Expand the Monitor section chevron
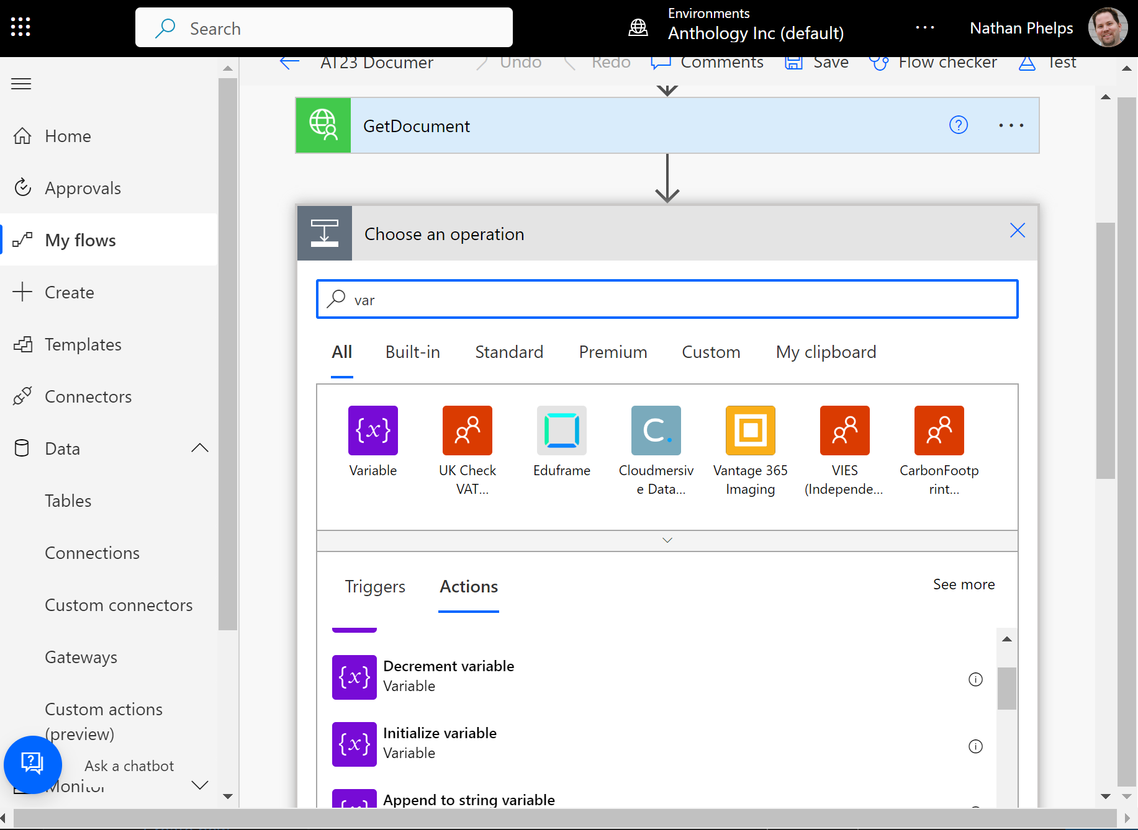 [x=200, y=785]
